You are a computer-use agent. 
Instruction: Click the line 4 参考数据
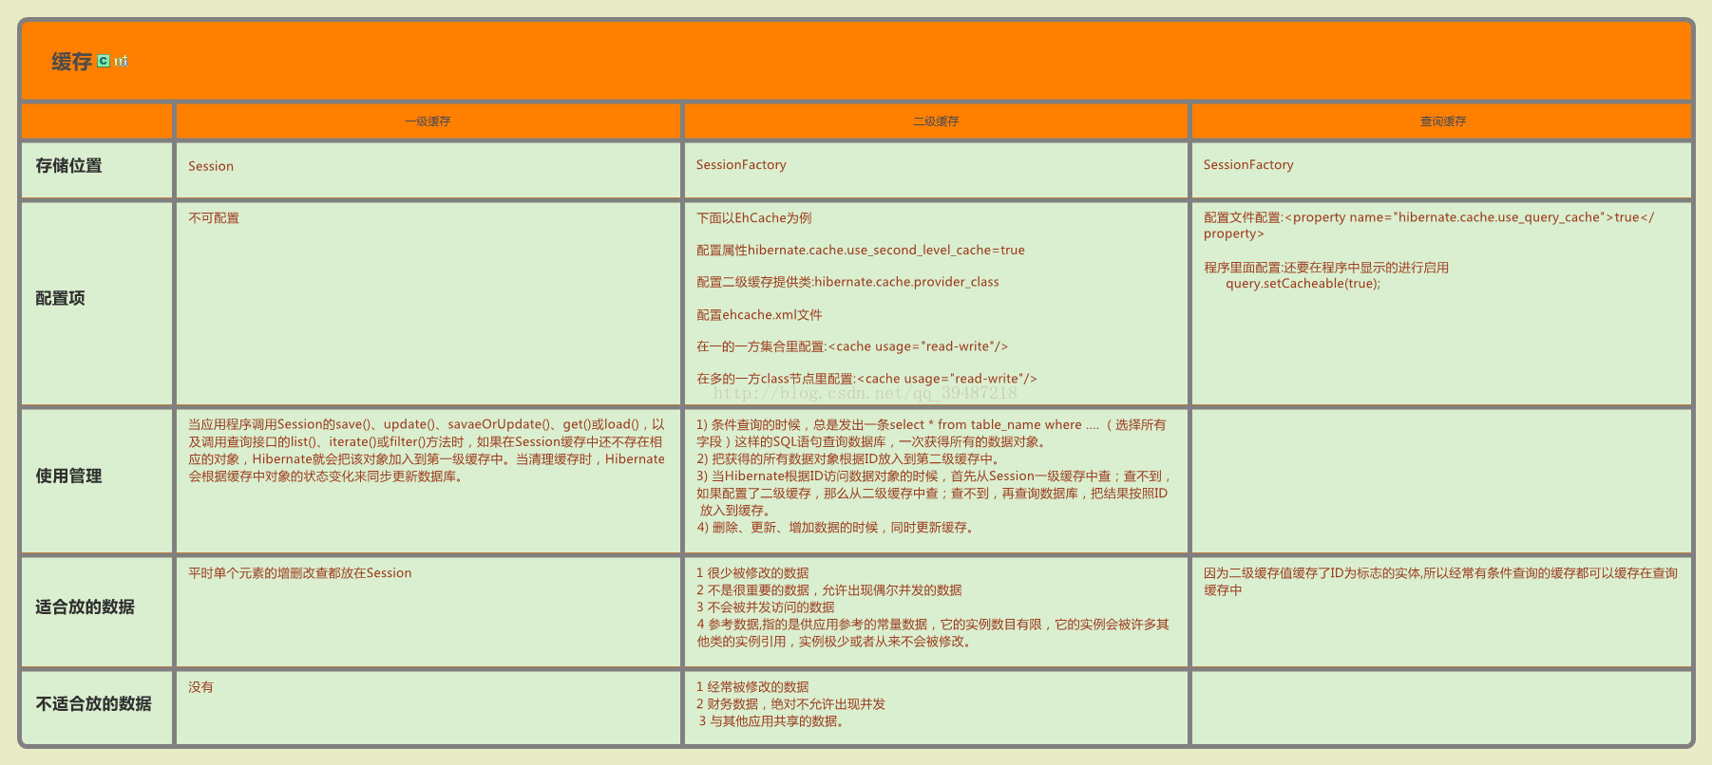(933, 632)
